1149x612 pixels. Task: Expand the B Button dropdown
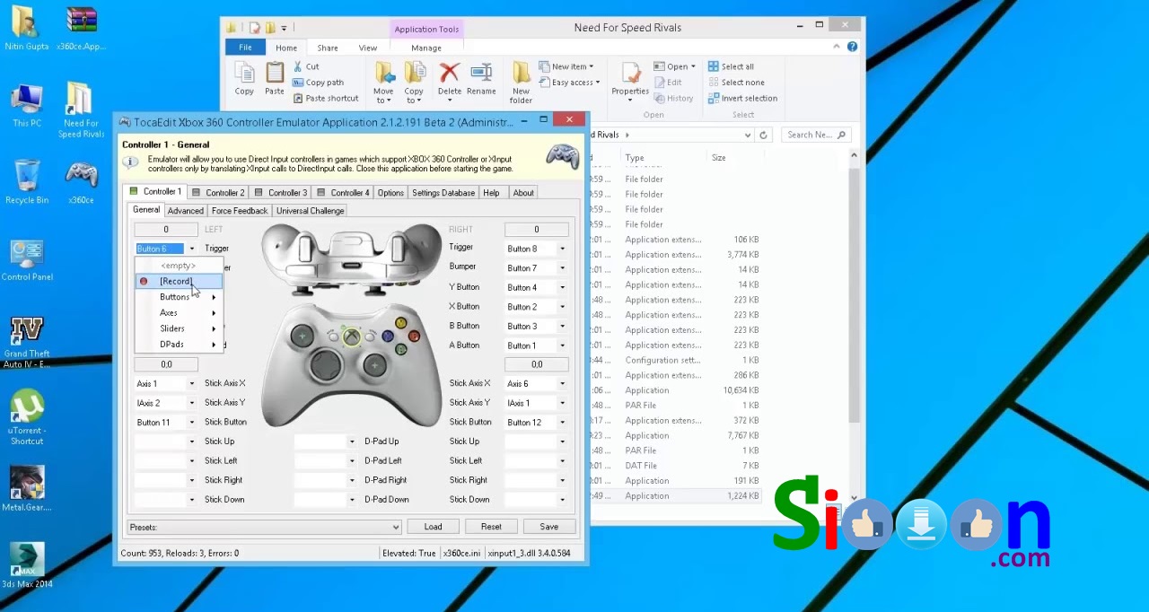tap(563, 326)
